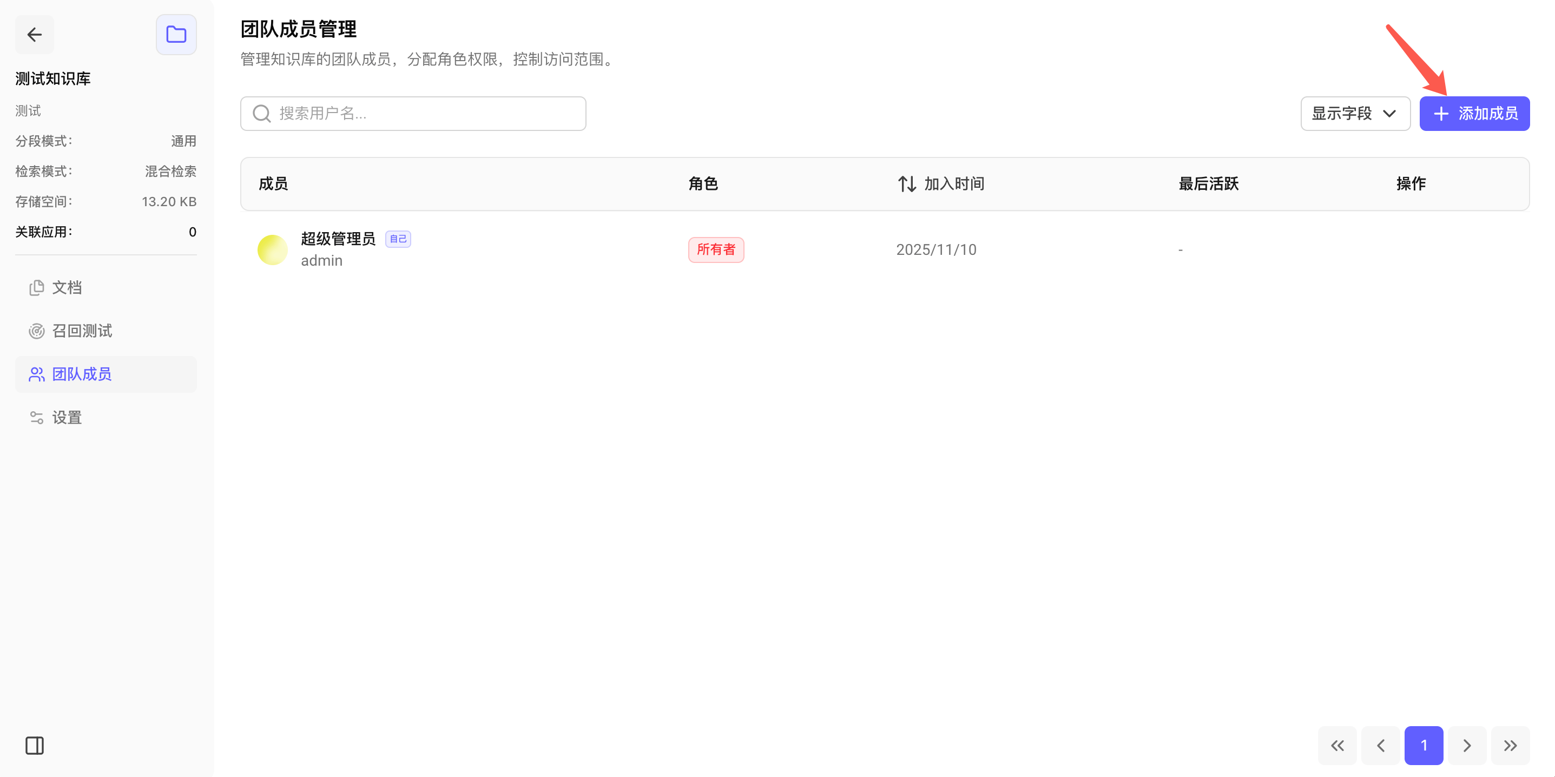Select the 团队成员 sidebar item
The height and width of the screenshot is (777, 1555).
(82, 374)
